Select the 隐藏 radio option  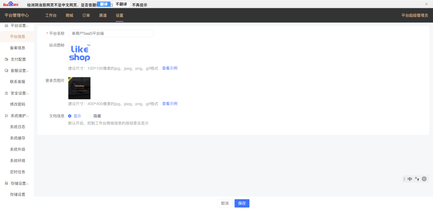(x=90, y=116)
